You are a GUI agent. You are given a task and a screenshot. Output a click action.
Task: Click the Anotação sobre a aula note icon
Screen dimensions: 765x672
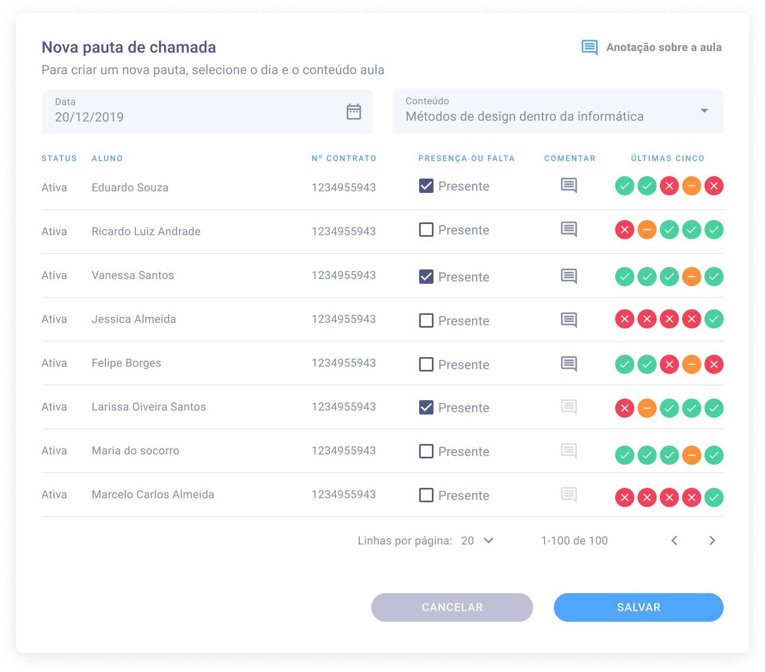click(589, 47)
